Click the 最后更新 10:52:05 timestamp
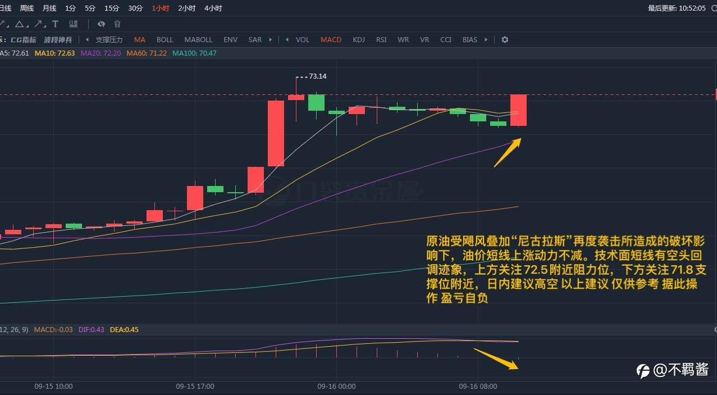 click(x=677, y=8)
